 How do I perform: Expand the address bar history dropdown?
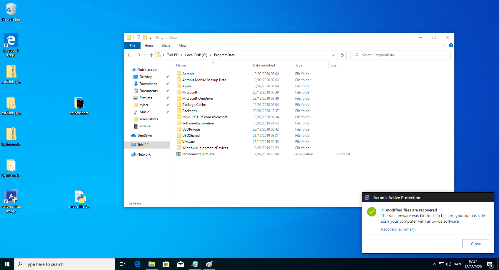(x=333, y=55)
